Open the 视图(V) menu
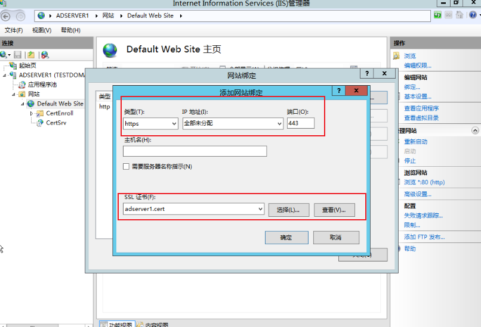The width and height of the screenshot is (481, 327). pos(42,30)
